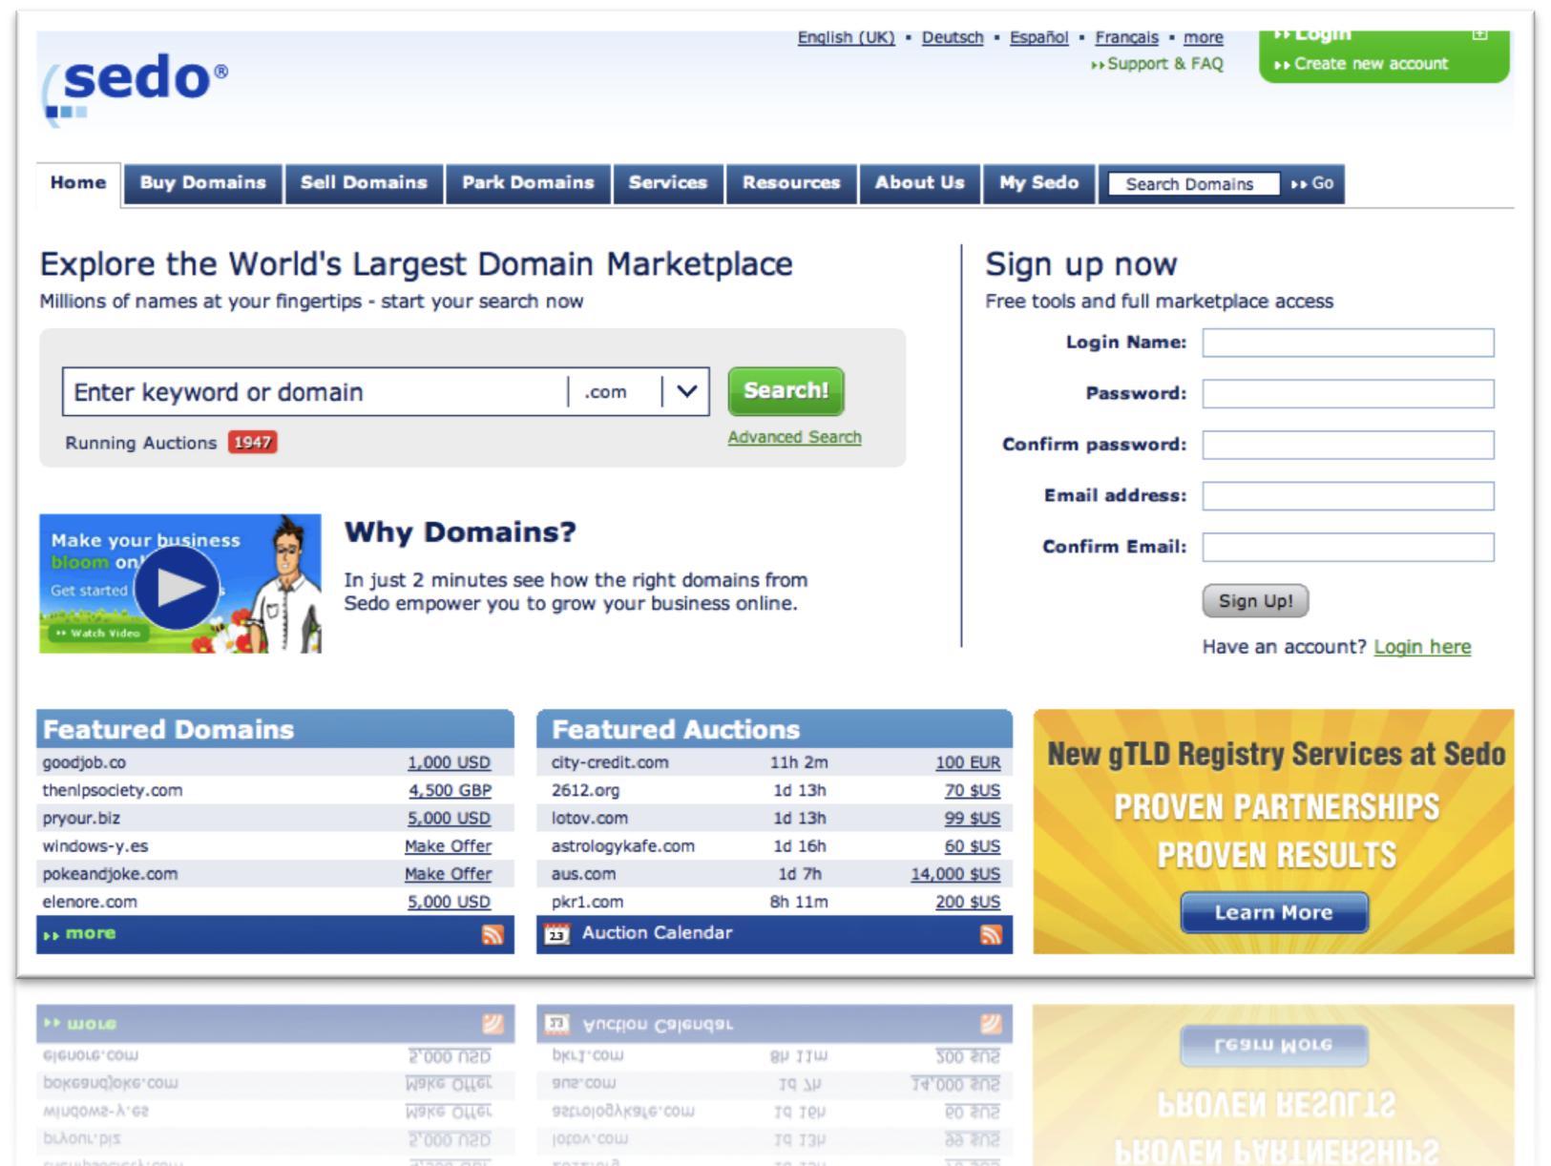Click Learn More on the gTLD banner
Viewport: 1551px width, 1166px height.
pos(1274,912)
